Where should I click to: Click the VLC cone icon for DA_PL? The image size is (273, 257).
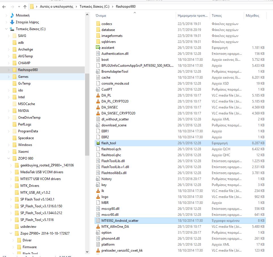[98, 95]
